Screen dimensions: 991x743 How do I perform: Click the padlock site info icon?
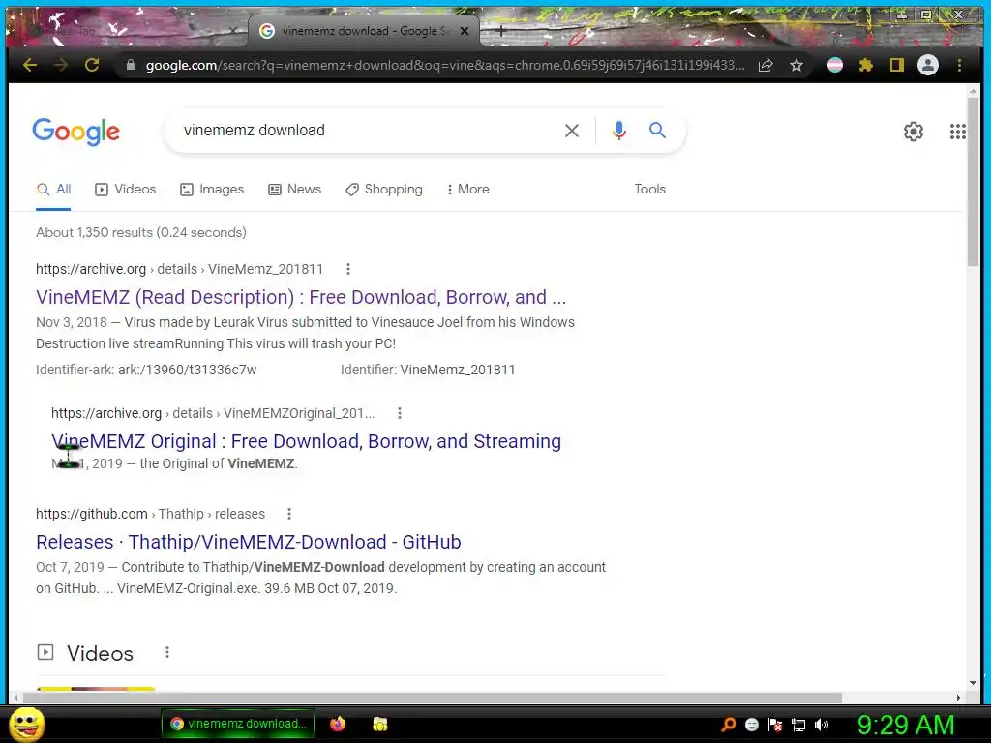click(x=131, y=65)
